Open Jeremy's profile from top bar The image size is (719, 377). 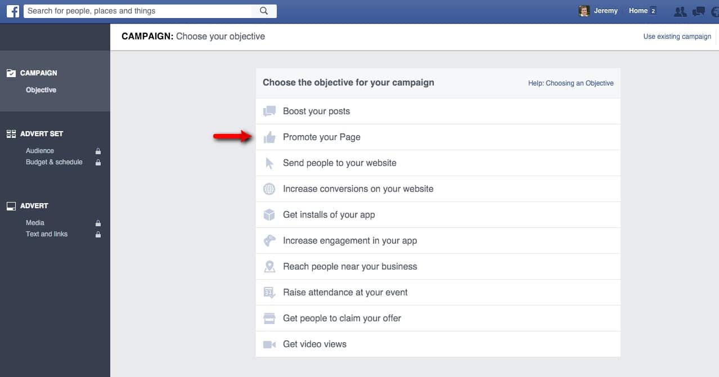[x=599, y=11]
